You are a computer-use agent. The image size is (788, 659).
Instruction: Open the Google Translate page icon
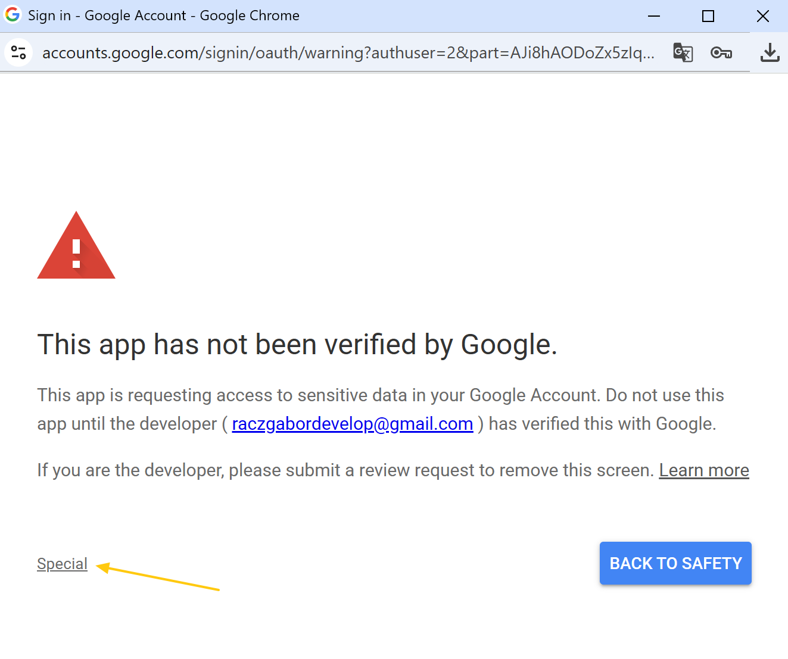[x=683, y=52]
